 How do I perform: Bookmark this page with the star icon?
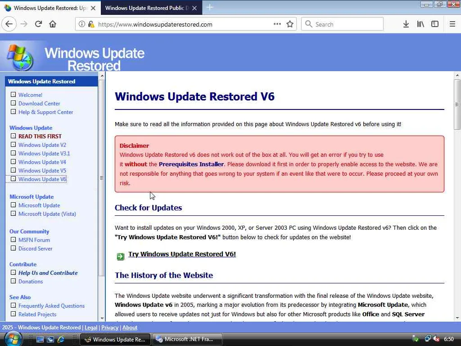coord(290,24)
